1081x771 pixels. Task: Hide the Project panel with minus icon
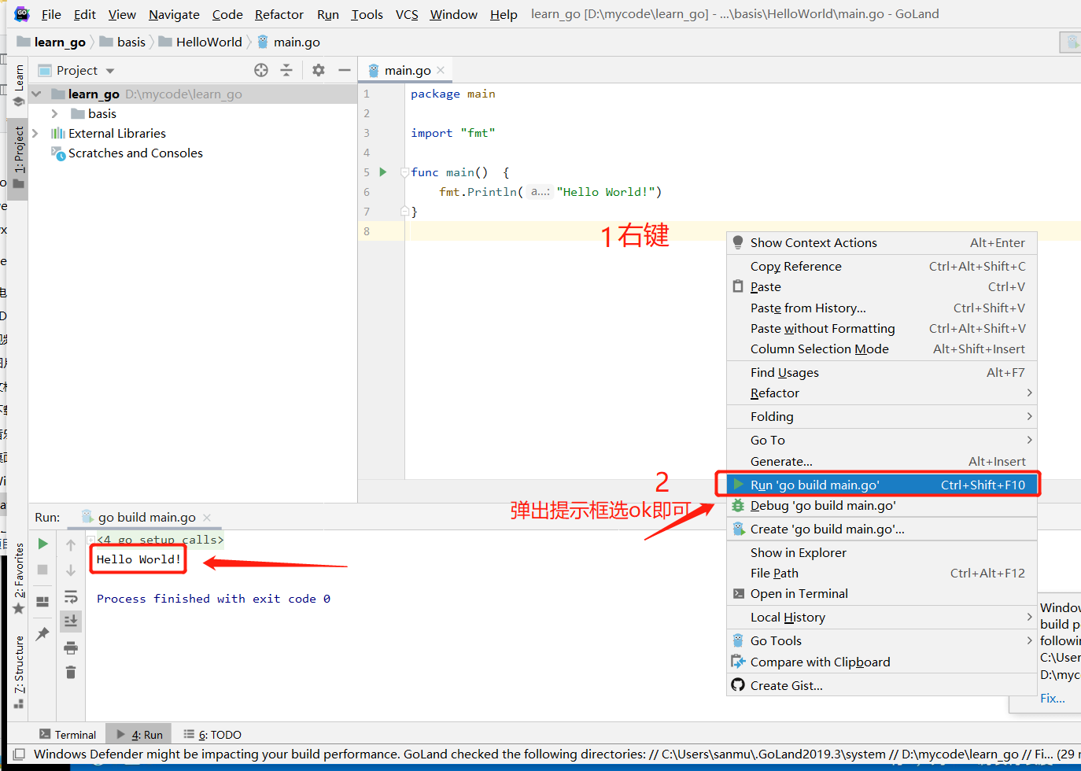(345, 70)
